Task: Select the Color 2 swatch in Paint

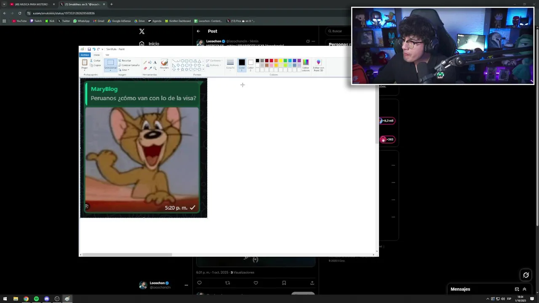Action: click(251, 64)
